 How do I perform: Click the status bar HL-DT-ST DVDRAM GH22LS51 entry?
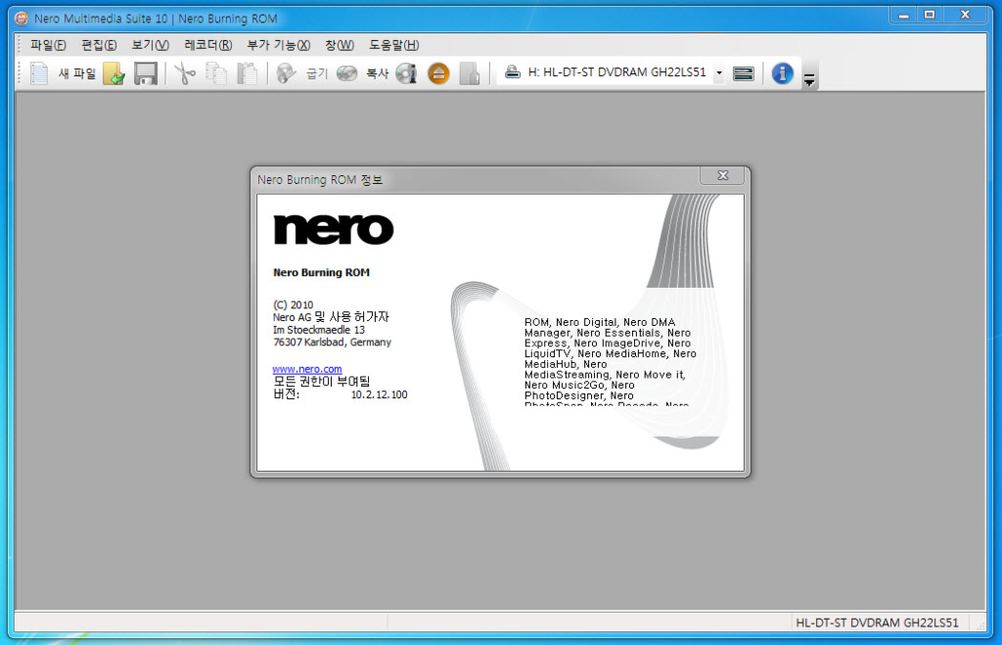(x=877, y=622)
